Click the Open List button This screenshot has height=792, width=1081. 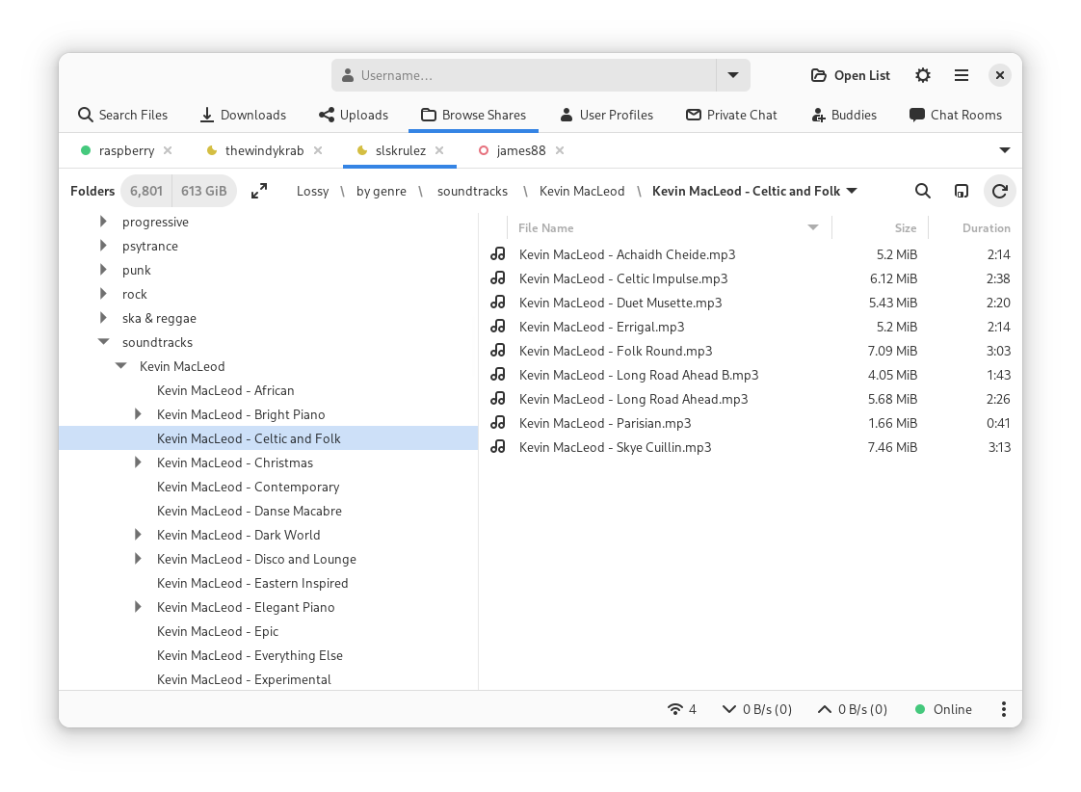850,75
